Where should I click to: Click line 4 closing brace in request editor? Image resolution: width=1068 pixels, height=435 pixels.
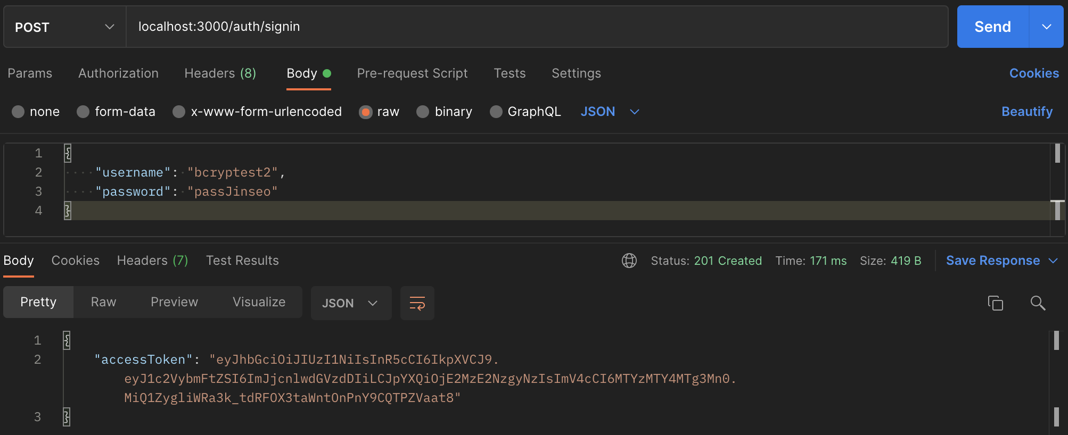(68, 211)
